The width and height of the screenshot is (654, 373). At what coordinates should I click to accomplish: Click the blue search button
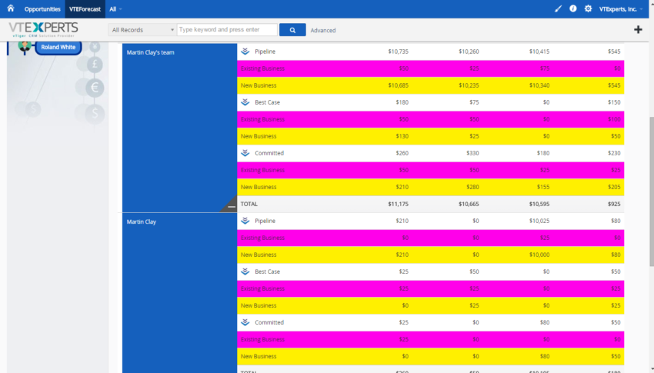[292, 29]
